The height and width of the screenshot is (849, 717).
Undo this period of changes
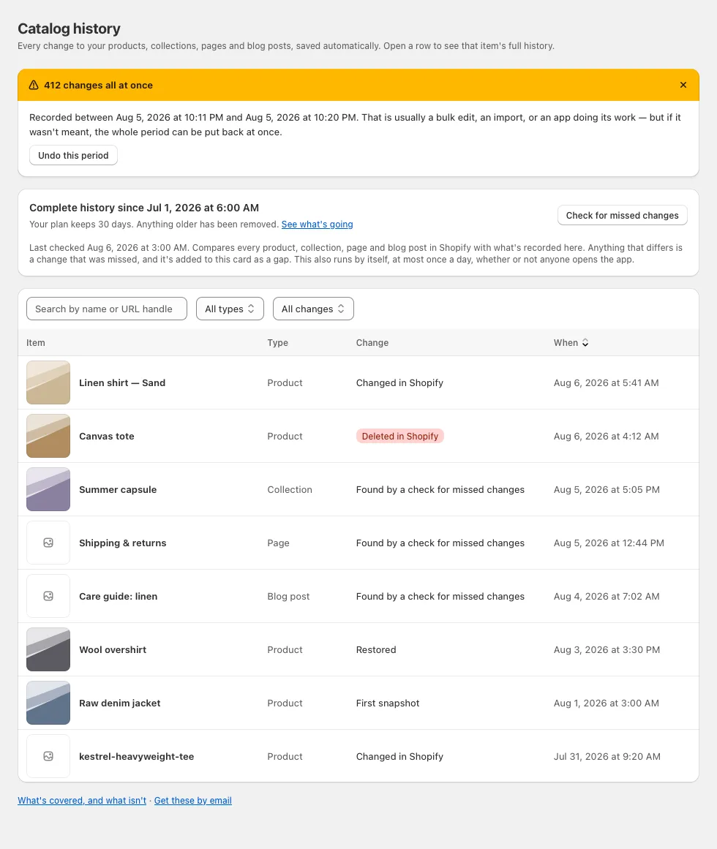tap(73, 156)
